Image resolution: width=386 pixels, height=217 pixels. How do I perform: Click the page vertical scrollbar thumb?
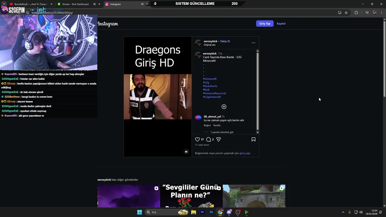[384, 59]
